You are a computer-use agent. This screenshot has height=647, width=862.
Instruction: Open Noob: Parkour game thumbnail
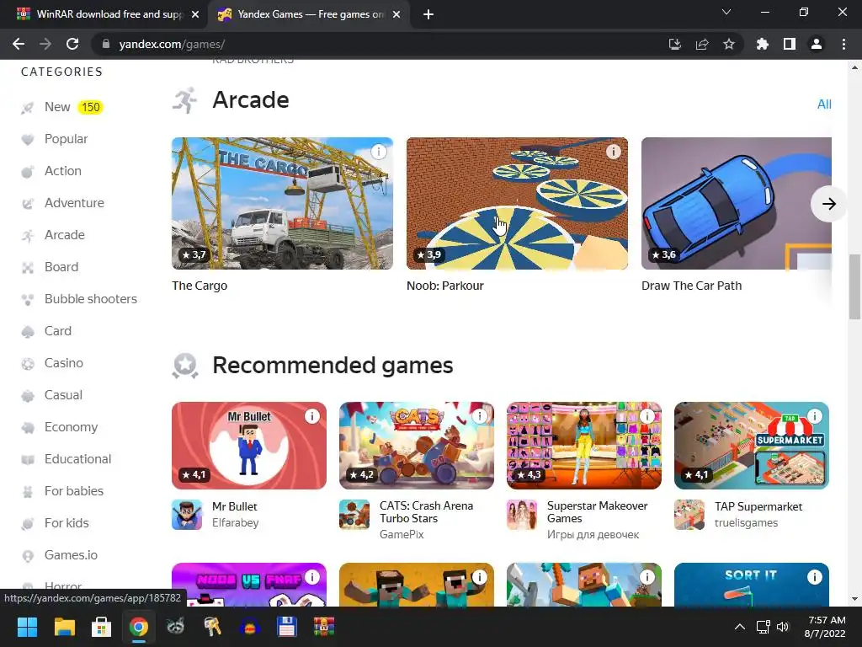517,203
